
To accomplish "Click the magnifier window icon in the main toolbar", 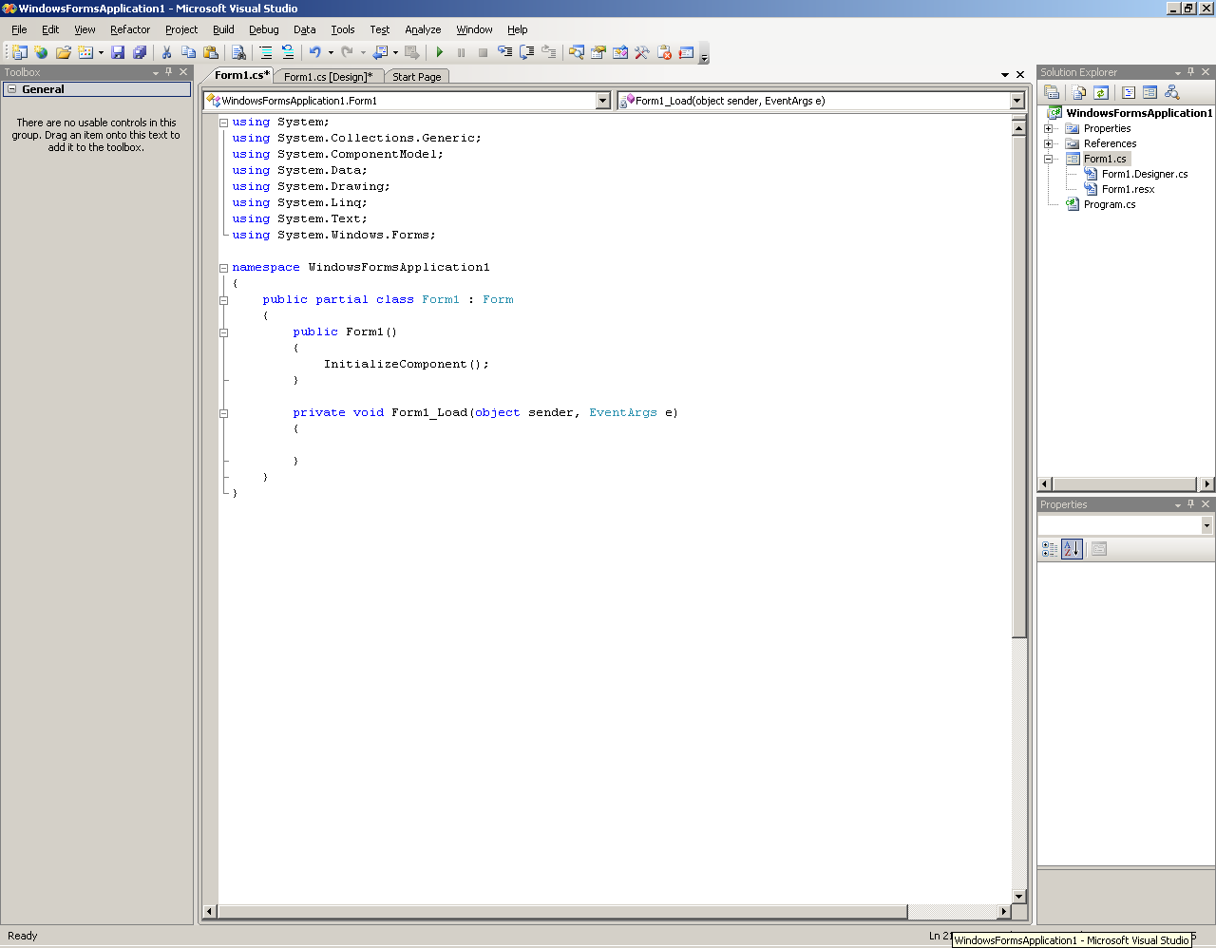I will [x=576, y=52].
